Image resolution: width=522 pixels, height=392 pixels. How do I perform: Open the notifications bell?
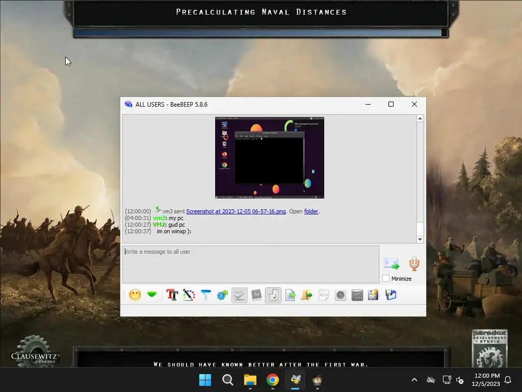(x=508, y=380)
